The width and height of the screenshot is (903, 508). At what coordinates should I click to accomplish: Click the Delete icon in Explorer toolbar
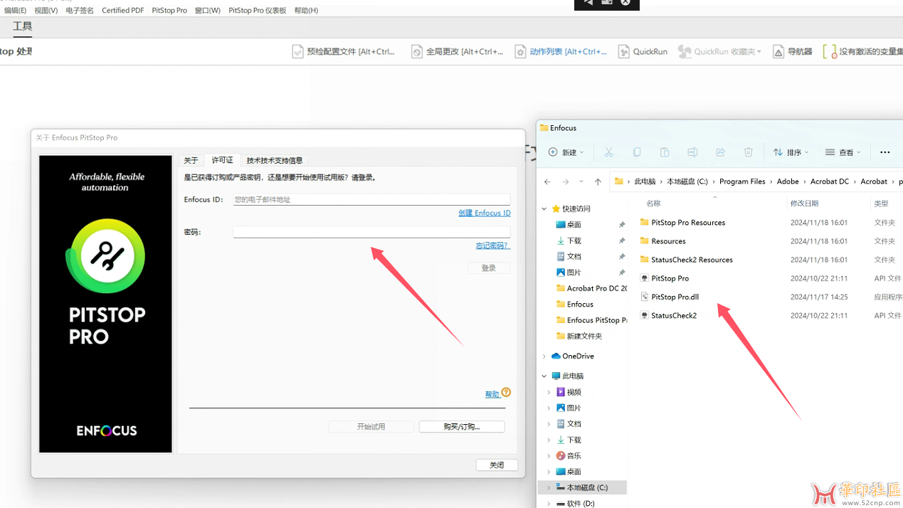[x=748, y=152]
